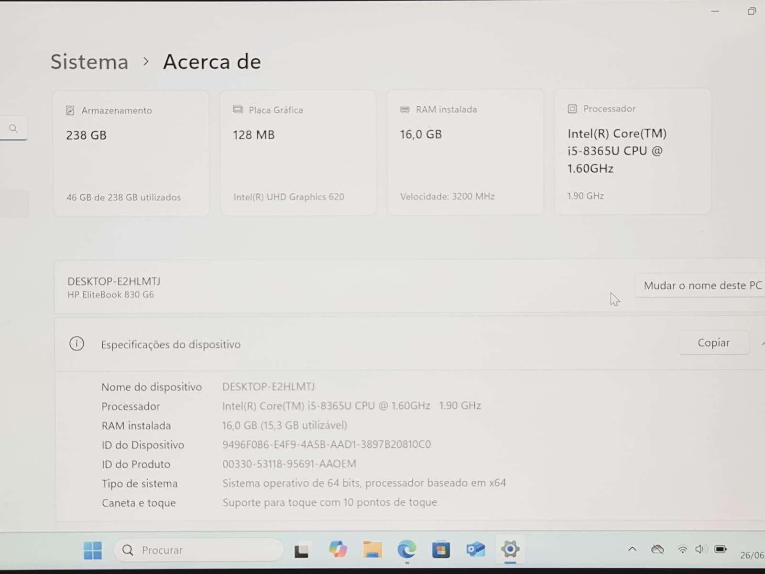
Task: Select the HP EliteBook 830 G6 text
Action: (110, 295)
